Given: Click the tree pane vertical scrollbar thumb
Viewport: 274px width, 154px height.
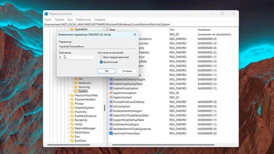Looking at the screenshot, I should point(104,108).
